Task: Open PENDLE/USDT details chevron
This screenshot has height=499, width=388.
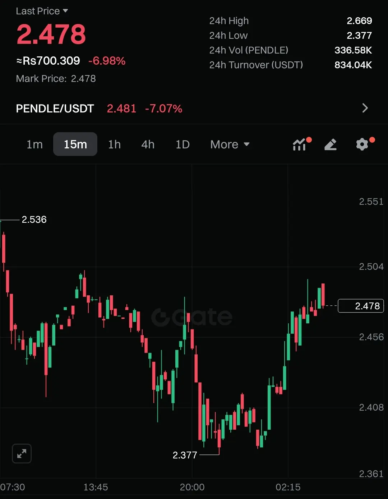Action: (x=365, y=108)
